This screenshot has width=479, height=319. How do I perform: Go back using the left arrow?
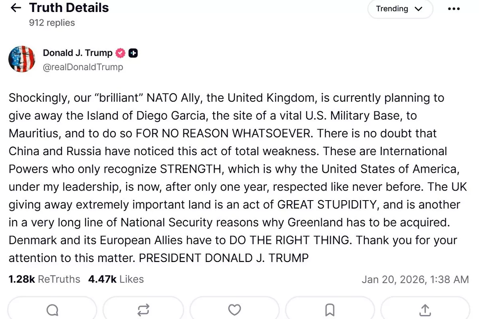(x=16, y=8)
